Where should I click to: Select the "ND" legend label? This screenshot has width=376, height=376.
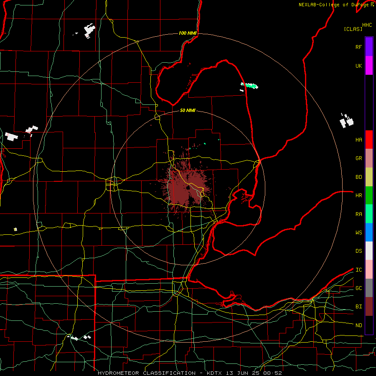click(x=358, y=325)
